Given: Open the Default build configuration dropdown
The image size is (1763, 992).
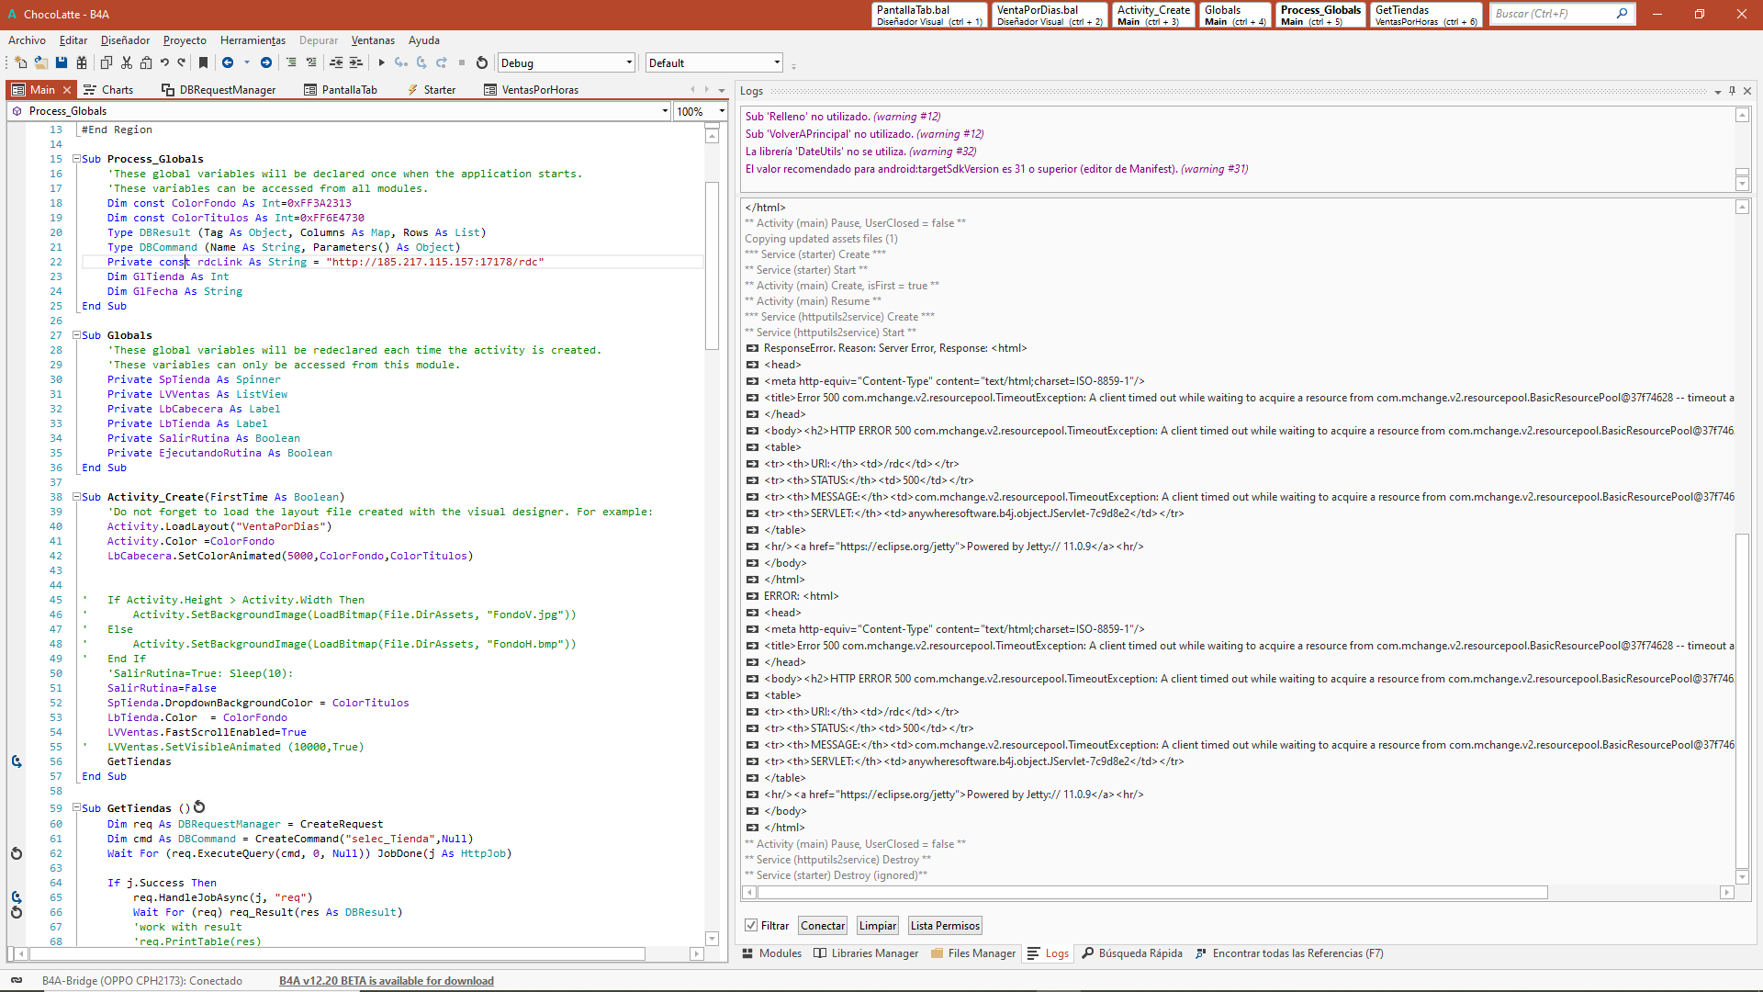Looking at the screenshot, I should tap(777, 63).
